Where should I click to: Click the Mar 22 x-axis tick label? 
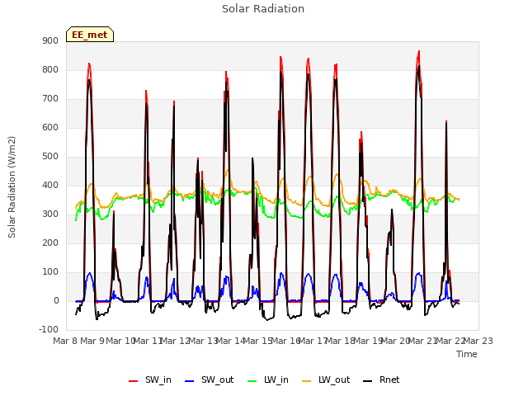tap(451, 341)
